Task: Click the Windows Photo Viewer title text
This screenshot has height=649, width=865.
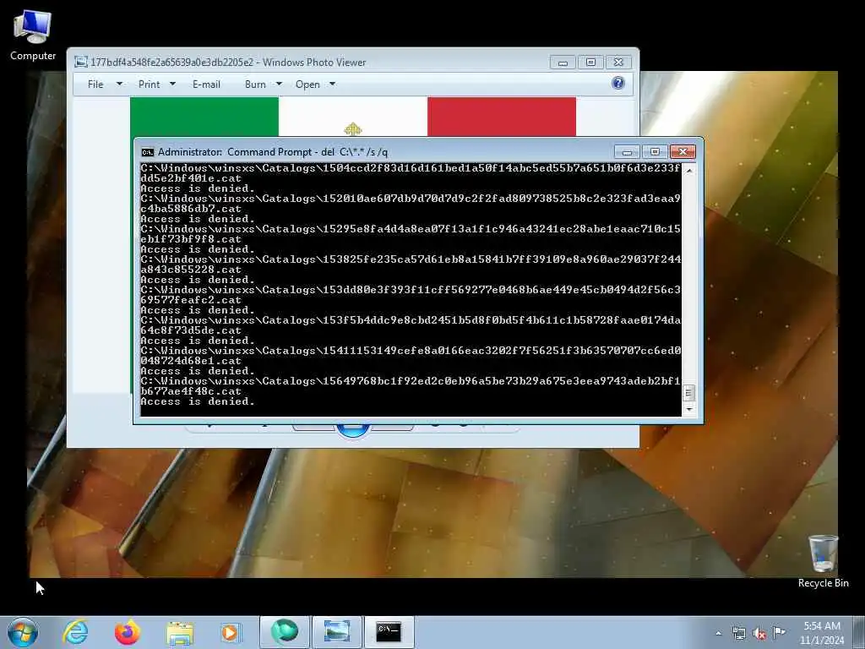Action: pos(228,63)
